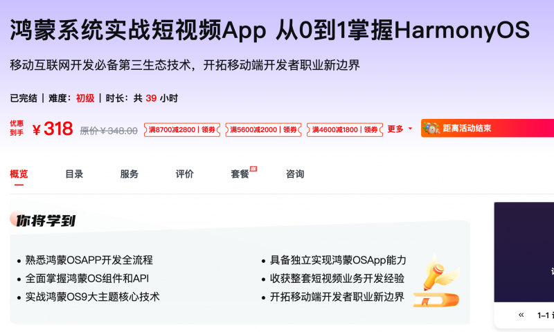554x332 pixels.
Task: Switch to the 咨询 tab
Action: click(295, 174)
